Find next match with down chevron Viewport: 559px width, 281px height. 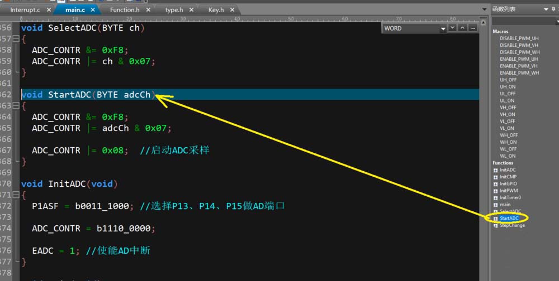pyautogui.click(x=452, y=28)
